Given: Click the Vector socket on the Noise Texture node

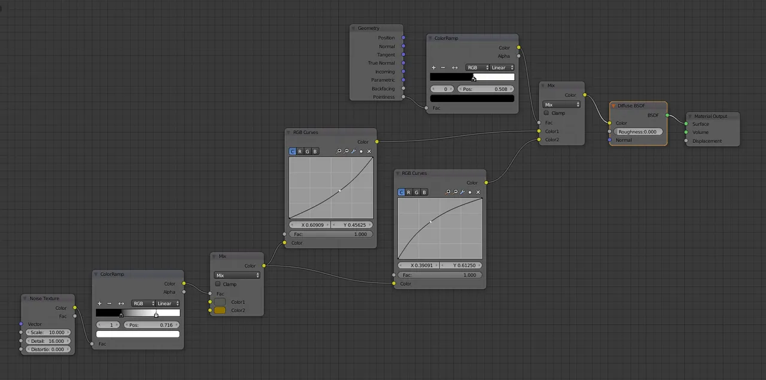Looking at the screenshot, I should 21,324.
